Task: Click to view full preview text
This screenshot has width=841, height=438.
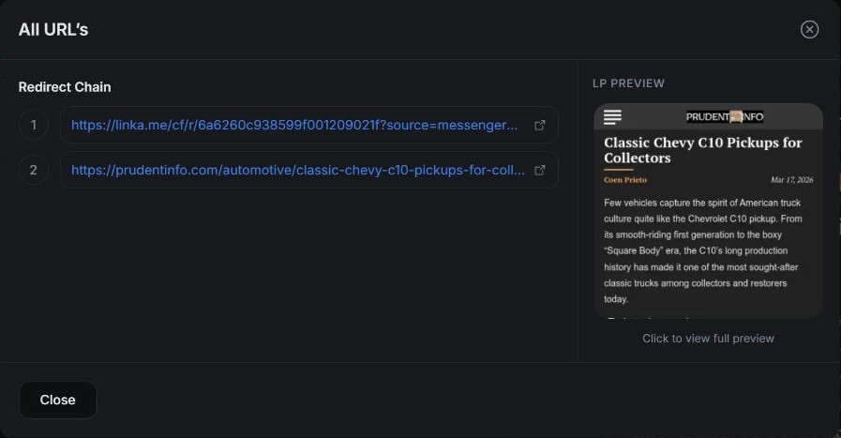Action: click(x=708, y=339)
